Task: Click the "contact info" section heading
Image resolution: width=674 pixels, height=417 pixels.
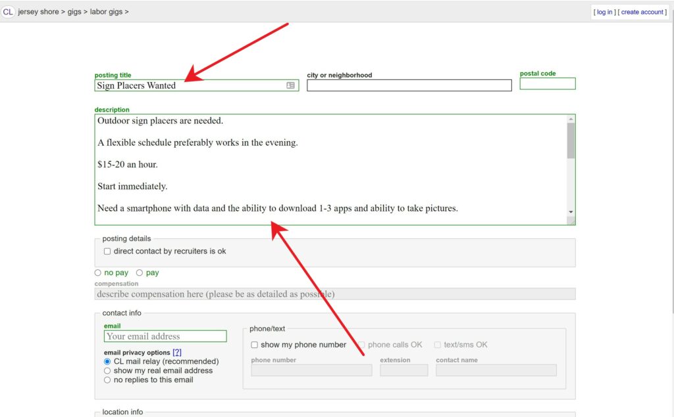Action: 122,313
